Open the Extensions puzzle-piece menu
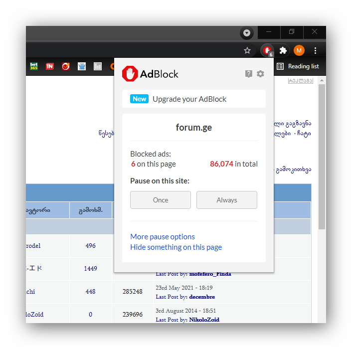Screen dimensions: 352x349 coord(283,50)
